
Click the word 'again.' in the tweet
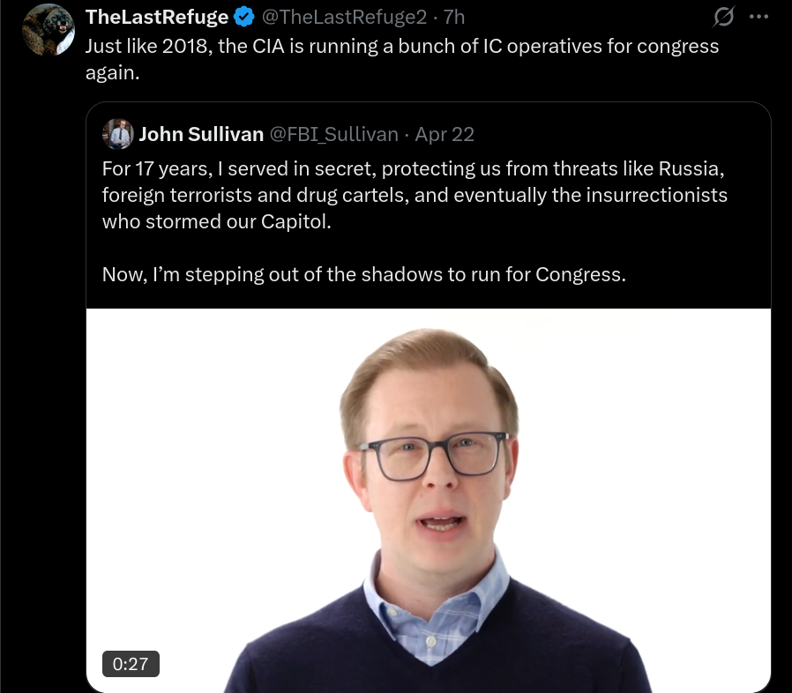tap(113, 73)
